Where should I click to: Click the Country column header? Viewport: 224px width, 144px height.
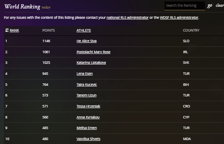191,31
